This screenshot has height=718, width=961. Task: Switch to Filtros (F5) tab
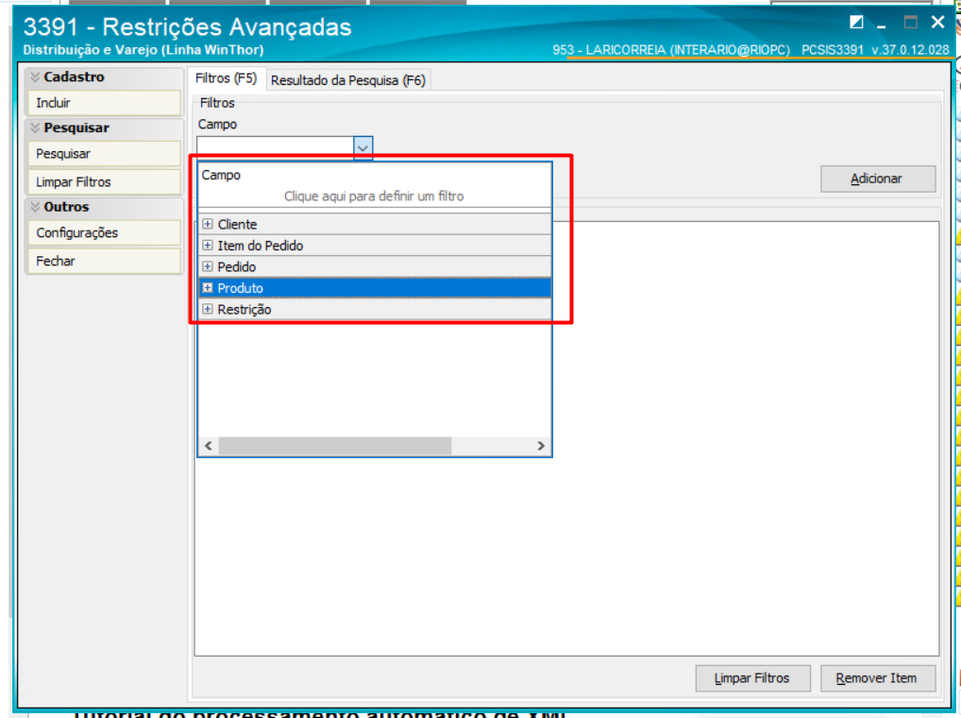226,78
